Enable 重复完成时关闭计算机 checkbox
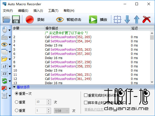The height and width of the screenshot is (116, 155). (86, 95)
